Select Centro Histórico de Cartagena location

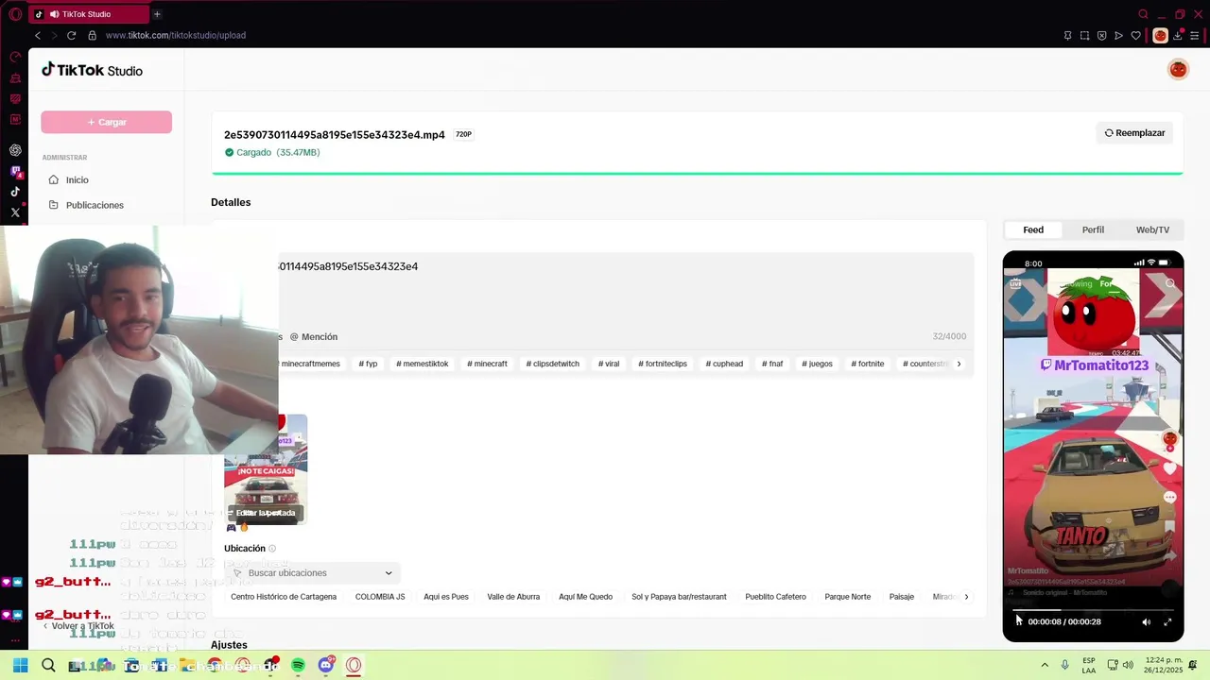284,597
